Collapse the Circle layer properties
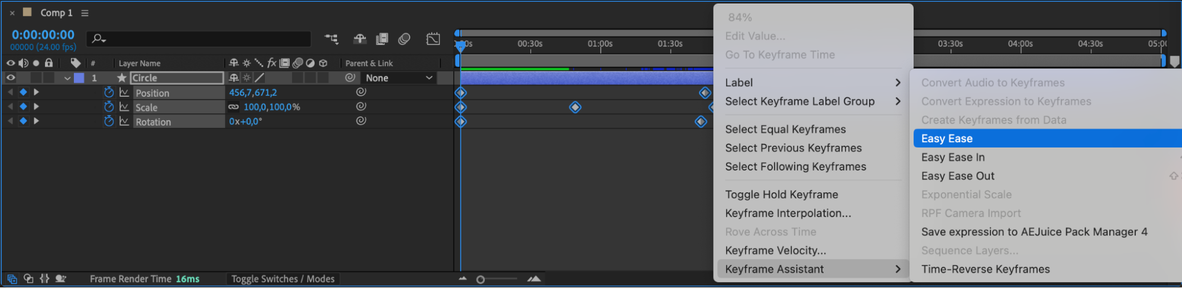 [67, 78]
